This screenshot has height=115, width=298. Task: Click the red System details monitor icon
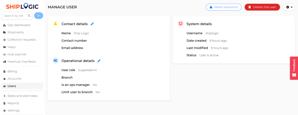coord(180,24)
